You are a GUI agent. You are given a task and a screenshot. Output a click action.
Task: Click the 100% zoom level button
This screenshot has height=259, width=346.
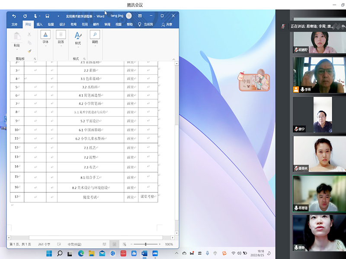pos(169,244)
